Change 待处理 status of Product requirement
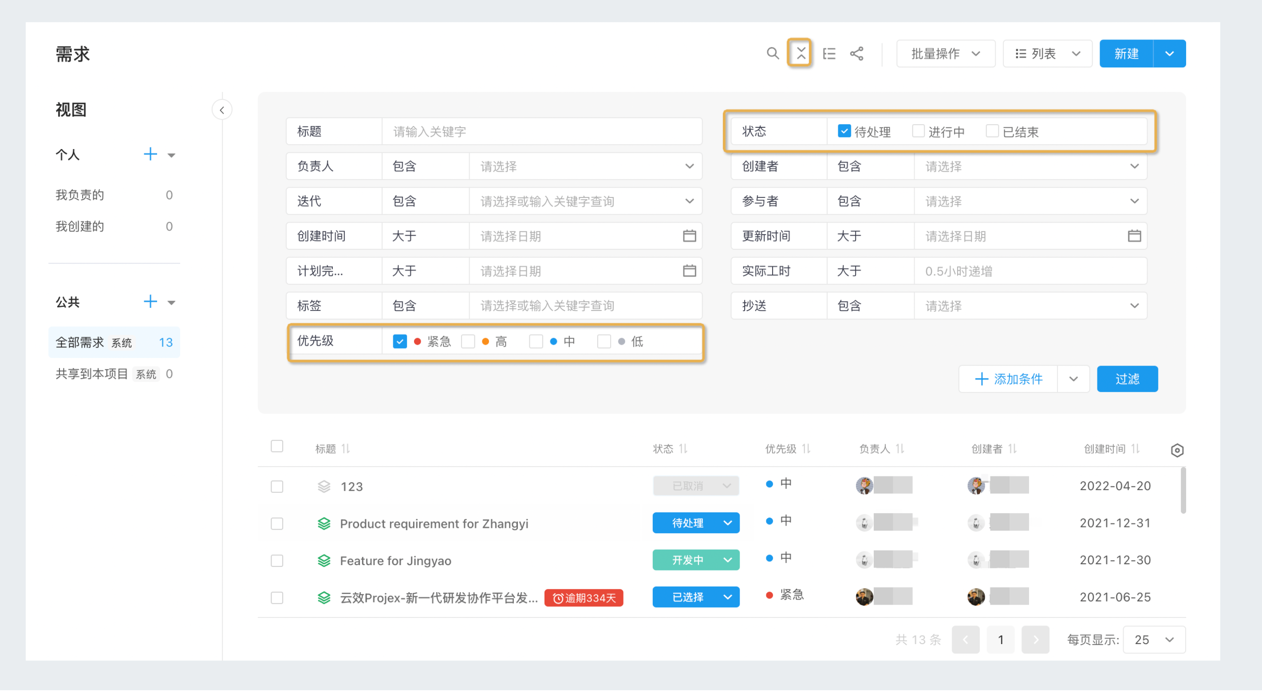Image resolution: width=1262 pixels, height=692 pixels. click(696, 523)
